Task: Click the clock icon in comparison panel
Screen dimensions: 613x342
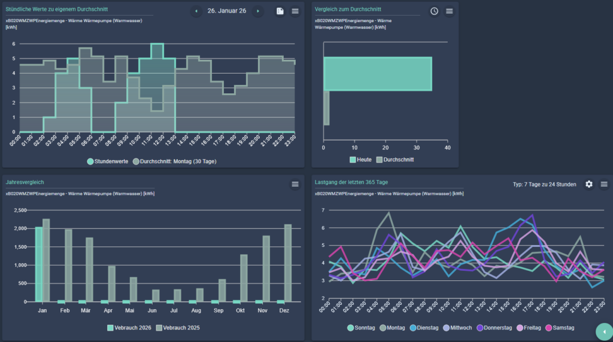Action: pos(434,11)
